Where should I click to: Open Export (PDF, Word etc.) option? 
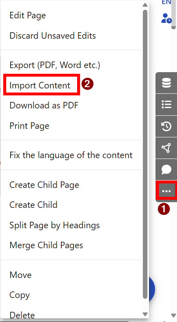coord(55,65)
